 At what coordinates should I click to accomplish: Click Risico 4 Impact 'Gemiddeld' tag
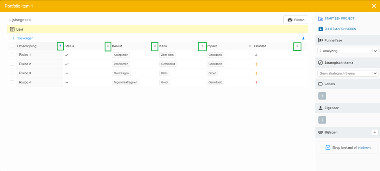tap(216, 83)
